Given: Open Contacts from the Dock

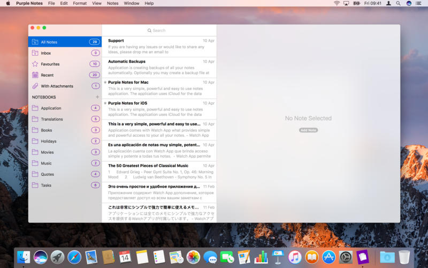Looking at the screenshot, I should click(108, 257).
